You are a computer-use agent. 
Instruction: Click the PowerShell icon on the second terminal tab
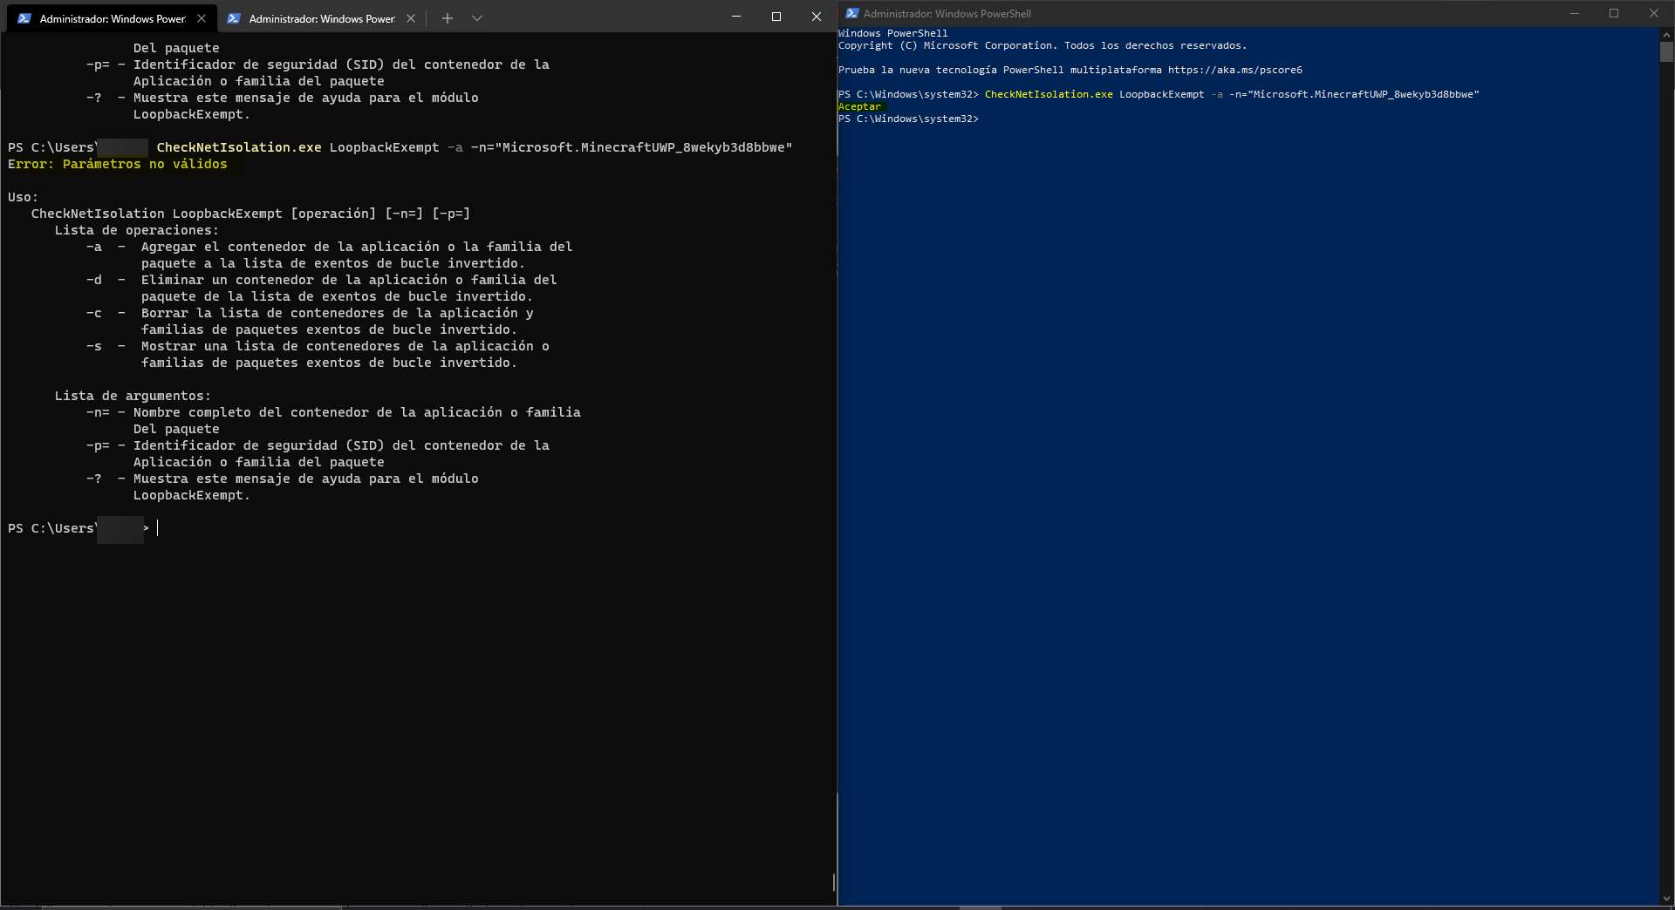[234, 17]
